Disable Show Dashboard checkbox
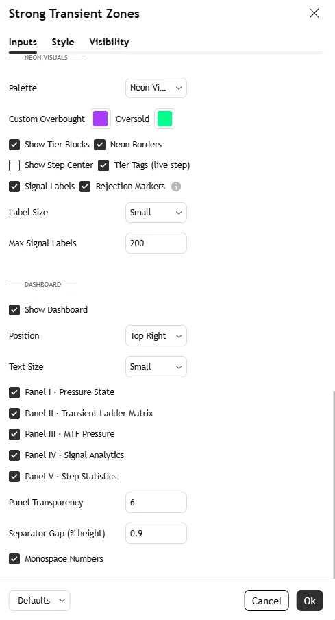This screenshot has width=335, height=620. 14,310
